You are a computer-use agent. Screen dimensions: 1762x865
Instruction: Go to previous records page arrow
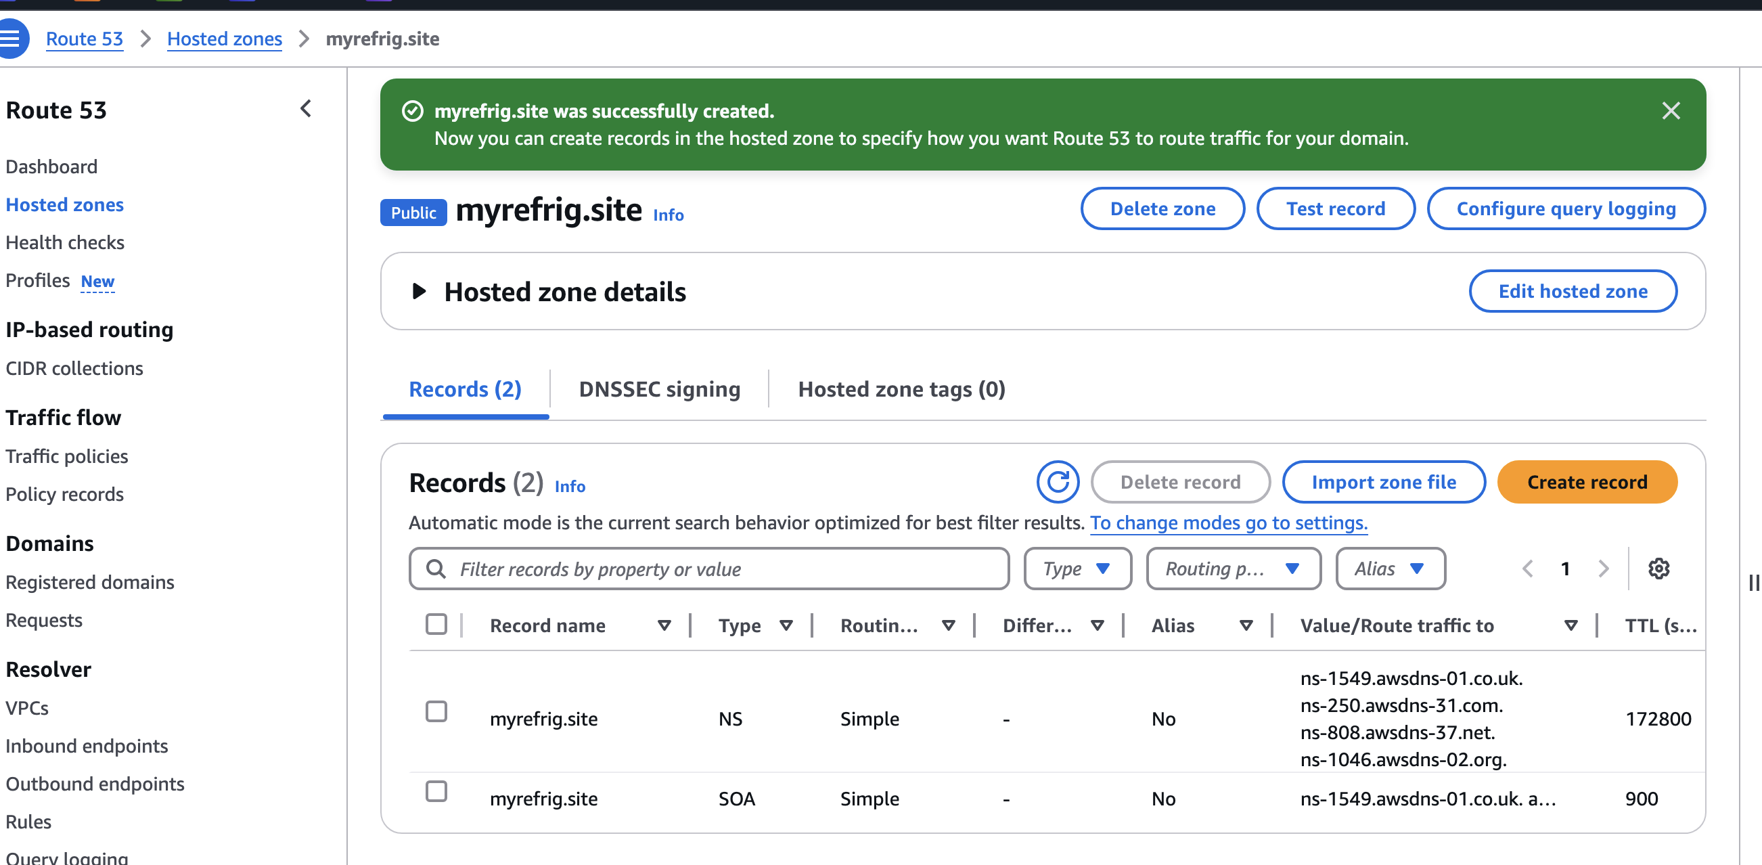click(1527, 568)
